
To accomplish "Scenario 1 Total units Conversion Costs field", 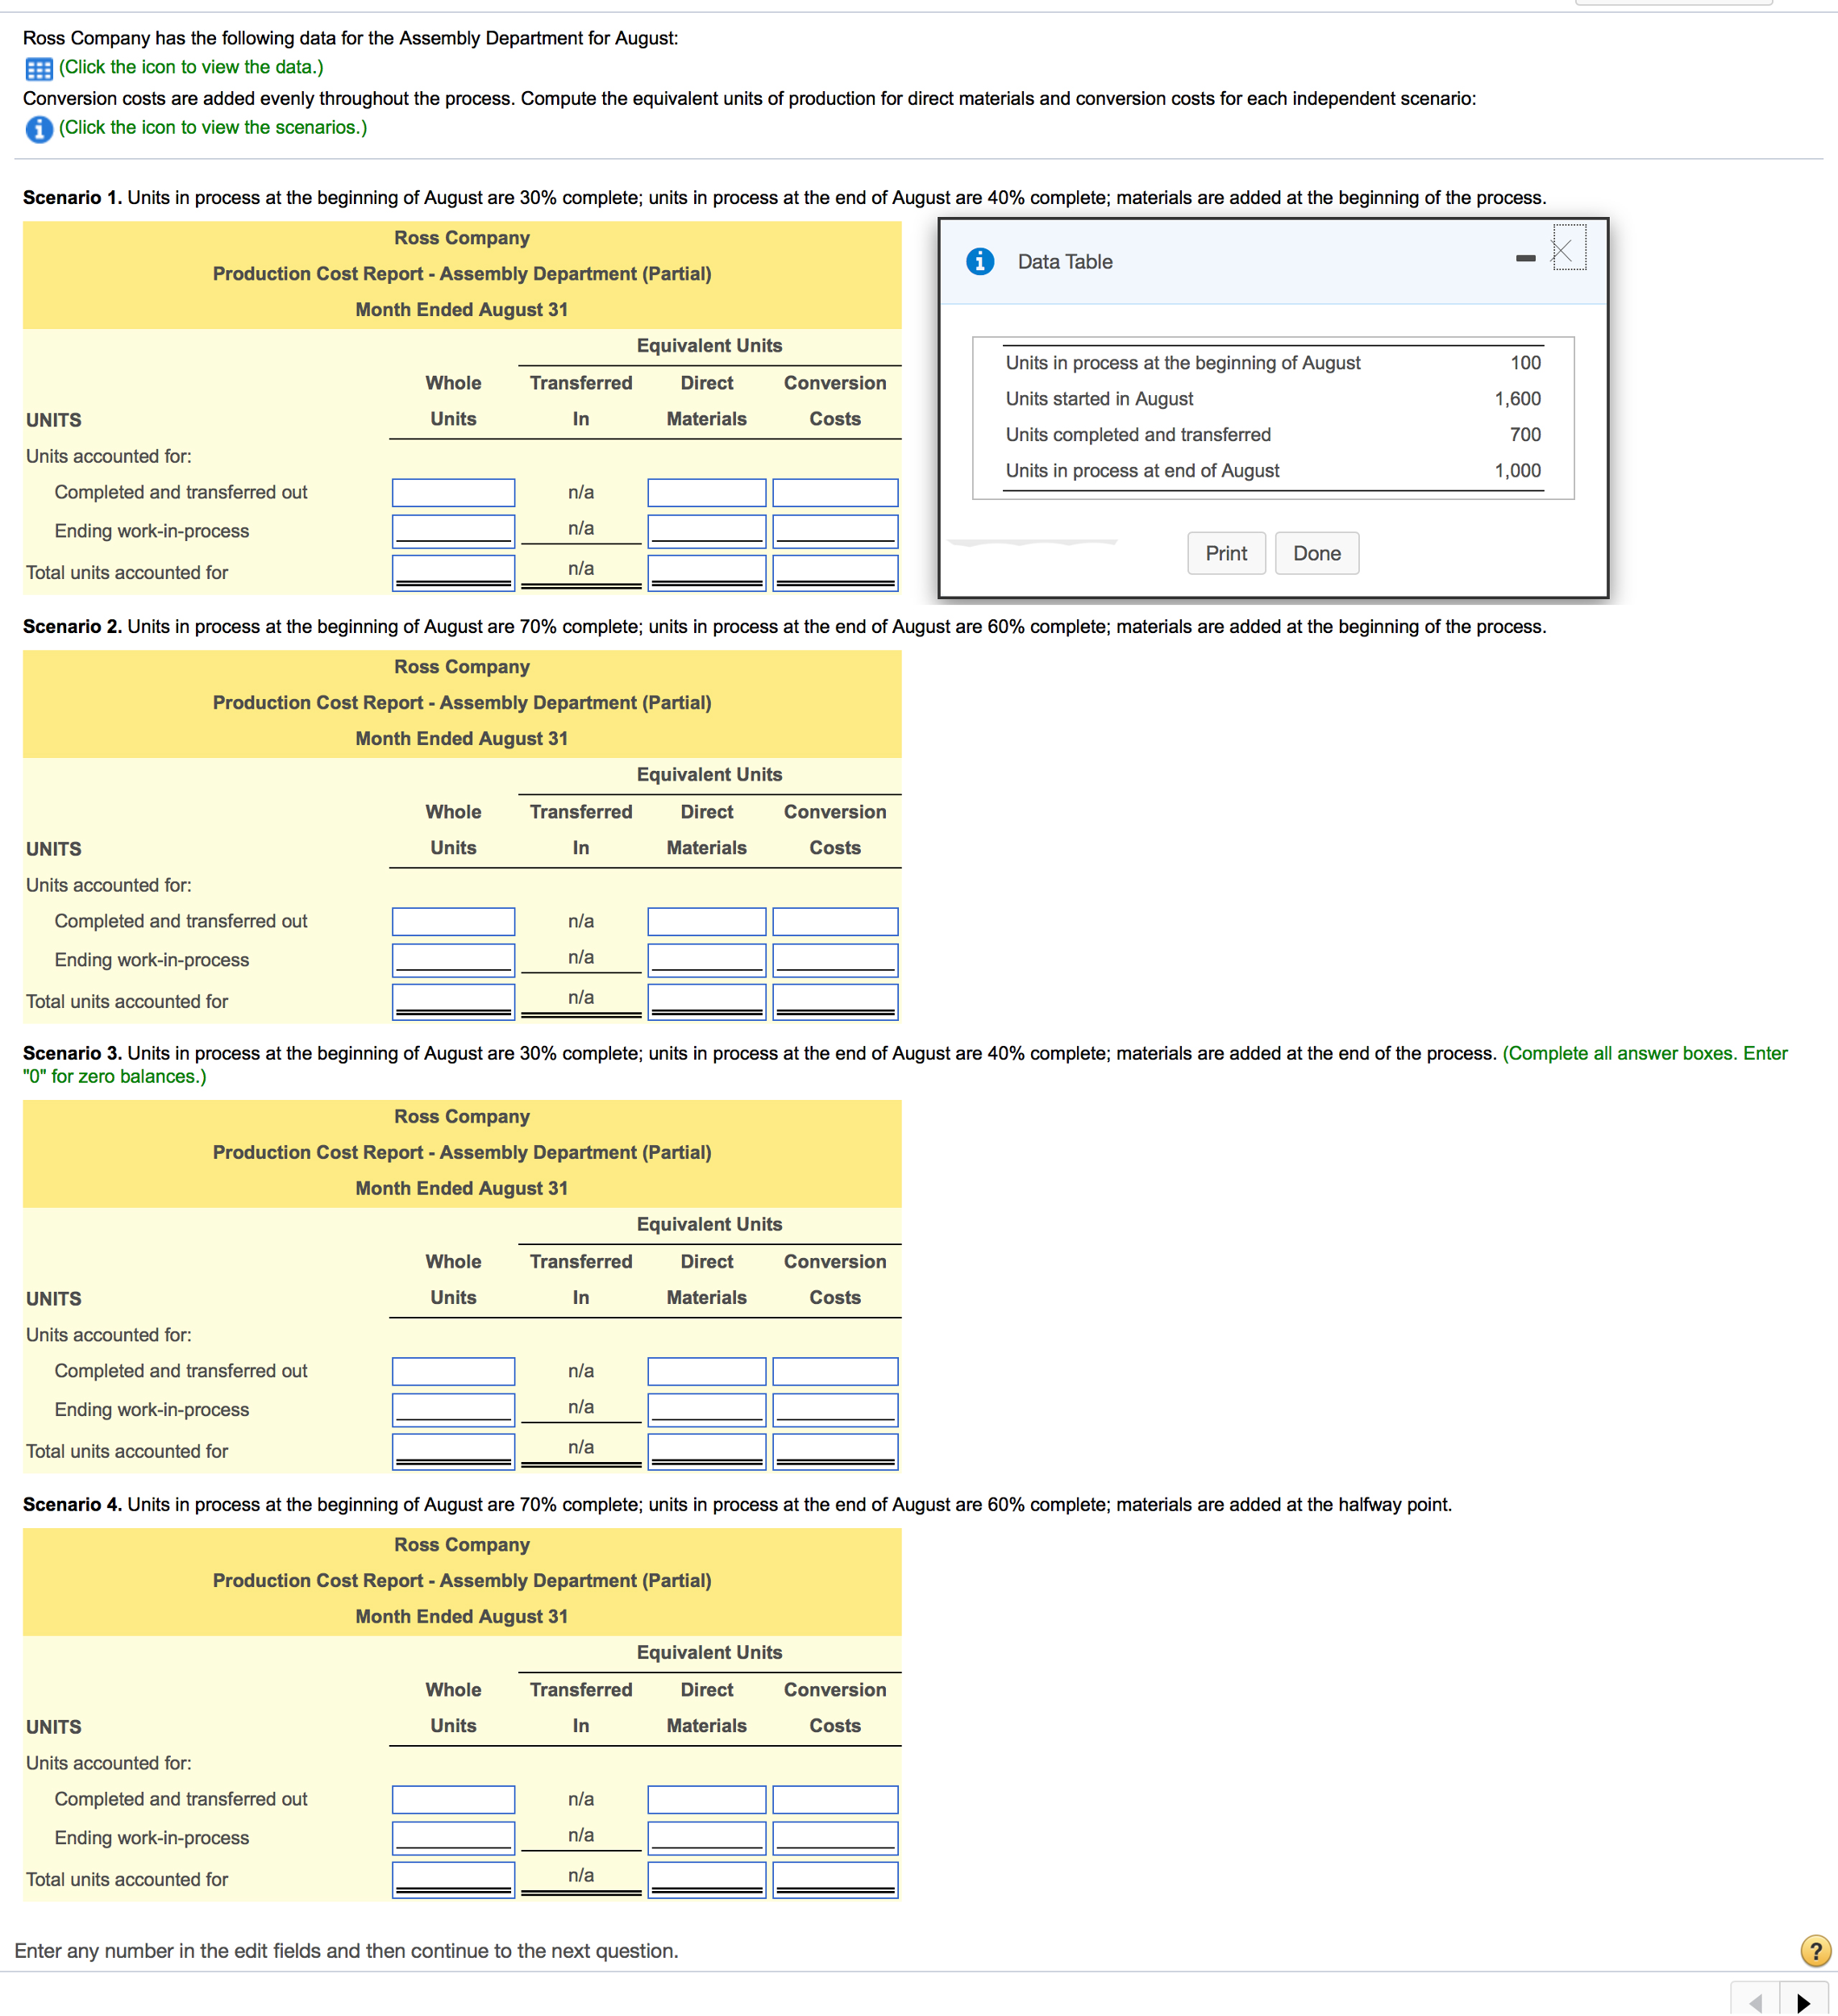I will coord(835,573).
